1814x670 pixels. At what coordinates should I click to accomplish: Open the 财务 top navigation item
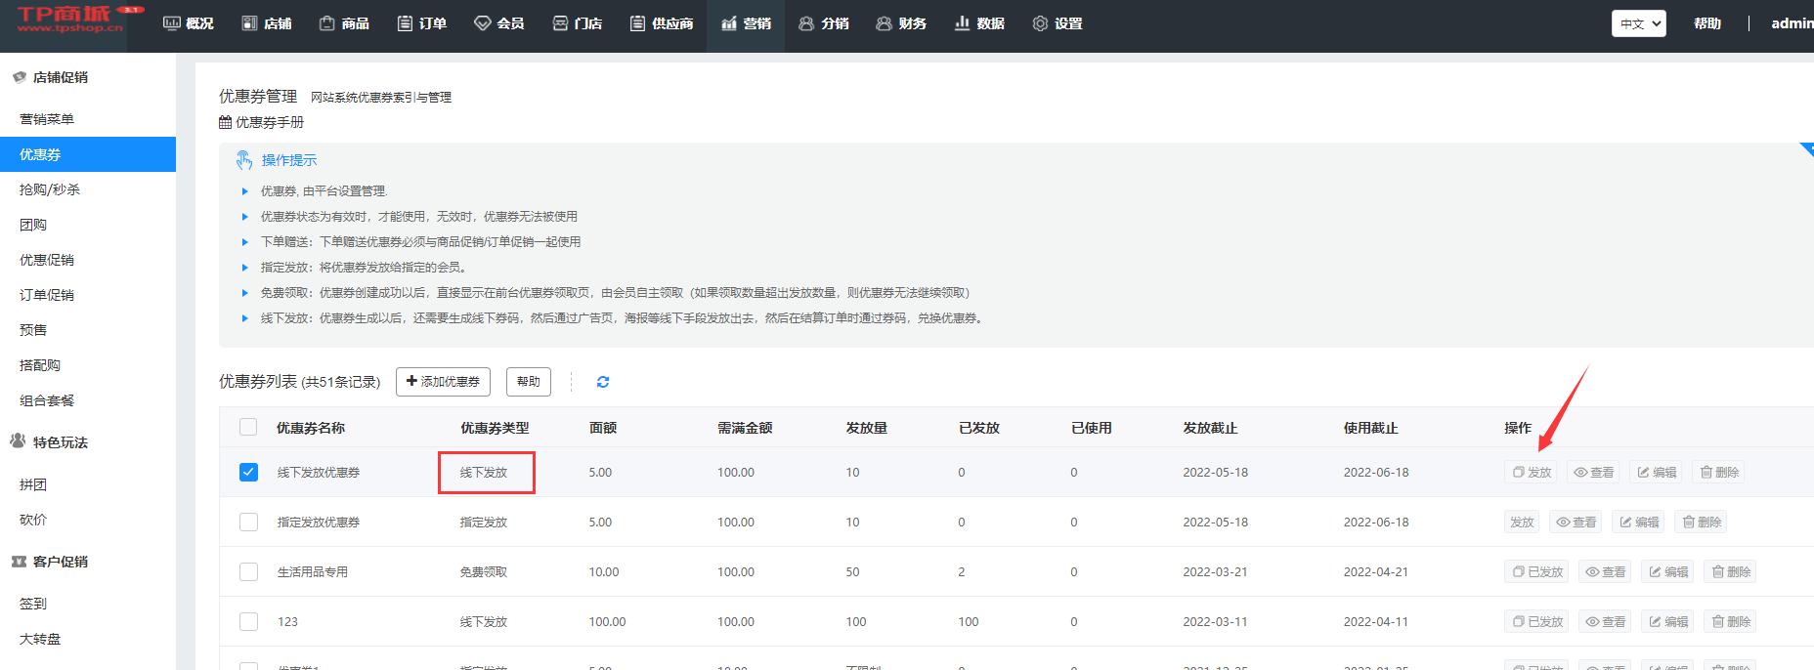901,23
